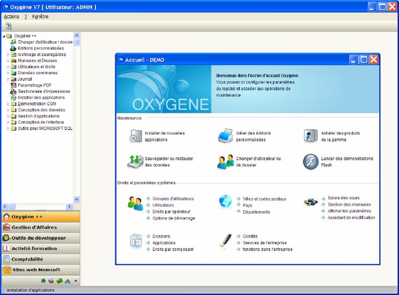Click the house icon on the Oxygène ++ tab

click(6, 217)
